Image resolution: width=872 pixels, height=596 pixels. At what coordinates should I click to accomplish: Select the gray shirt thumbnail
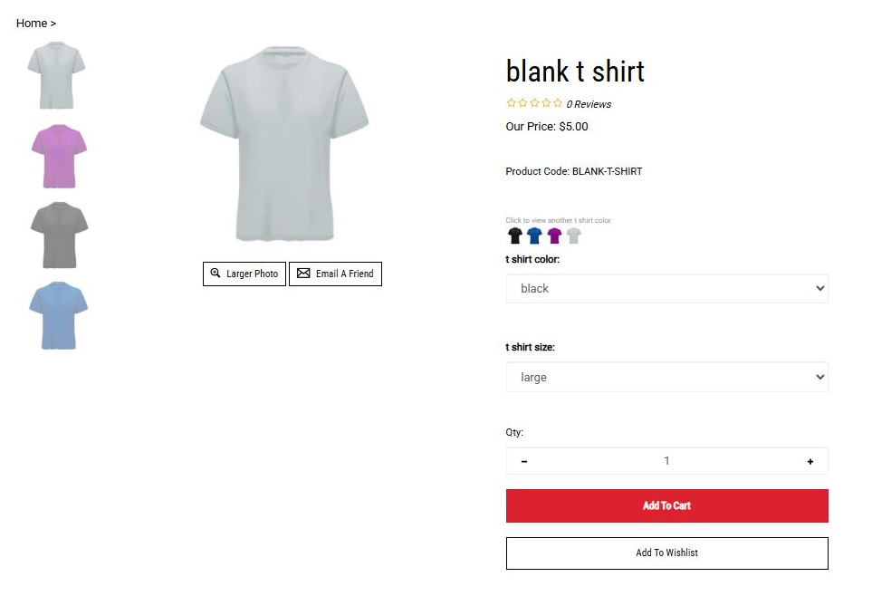pyautogui.click(x=58, y=235)
